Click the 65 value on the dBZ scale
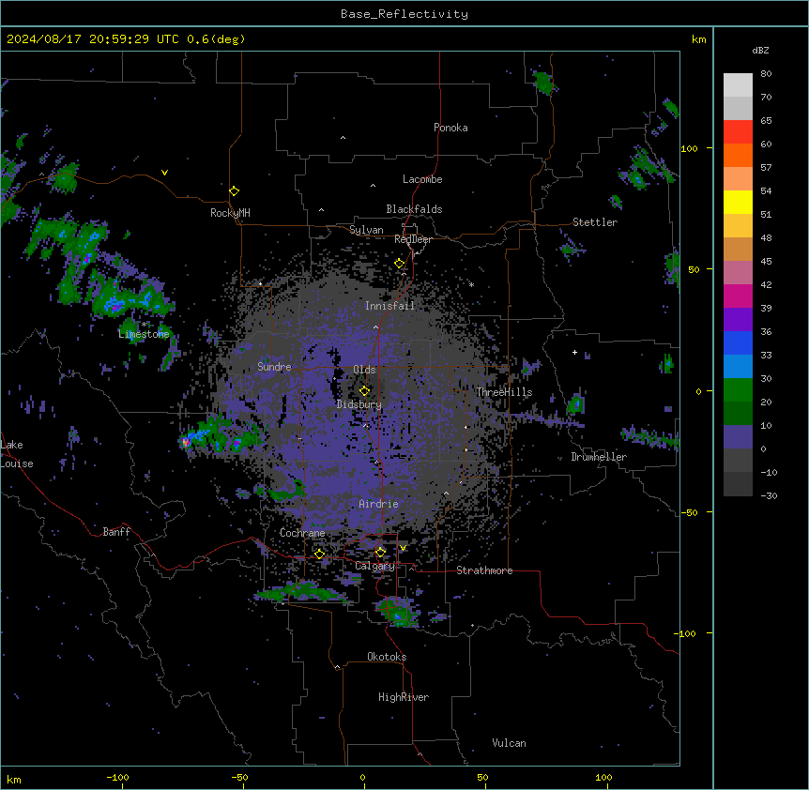The width and height of the screenshot is (809, 790). click(766, 121)
